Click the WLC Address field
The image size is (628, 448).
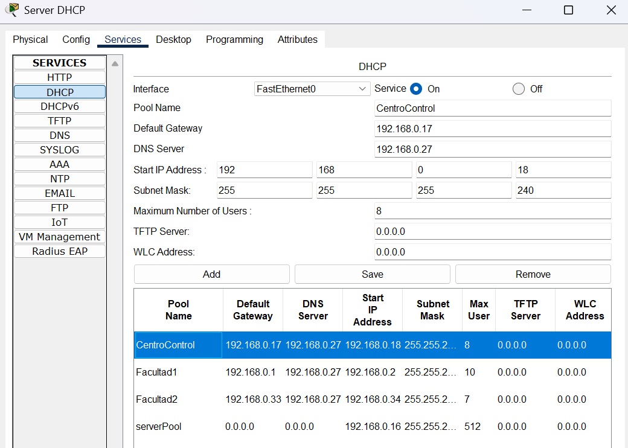click(x=493, y=252)
